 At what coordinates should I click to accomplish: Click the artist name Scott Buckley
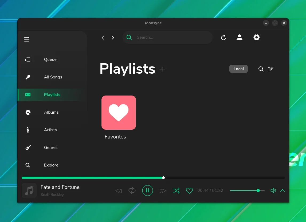click(52, 195)
